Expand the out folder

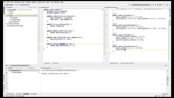(x=8, y=14)
